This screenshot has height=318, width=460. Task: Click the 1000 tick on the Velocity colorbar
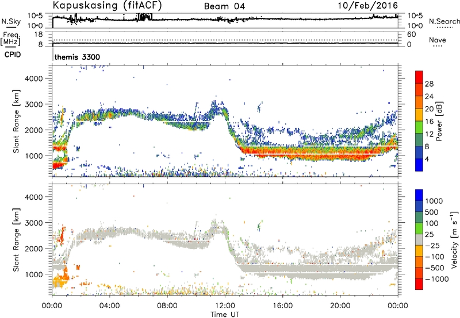[434, 201]
